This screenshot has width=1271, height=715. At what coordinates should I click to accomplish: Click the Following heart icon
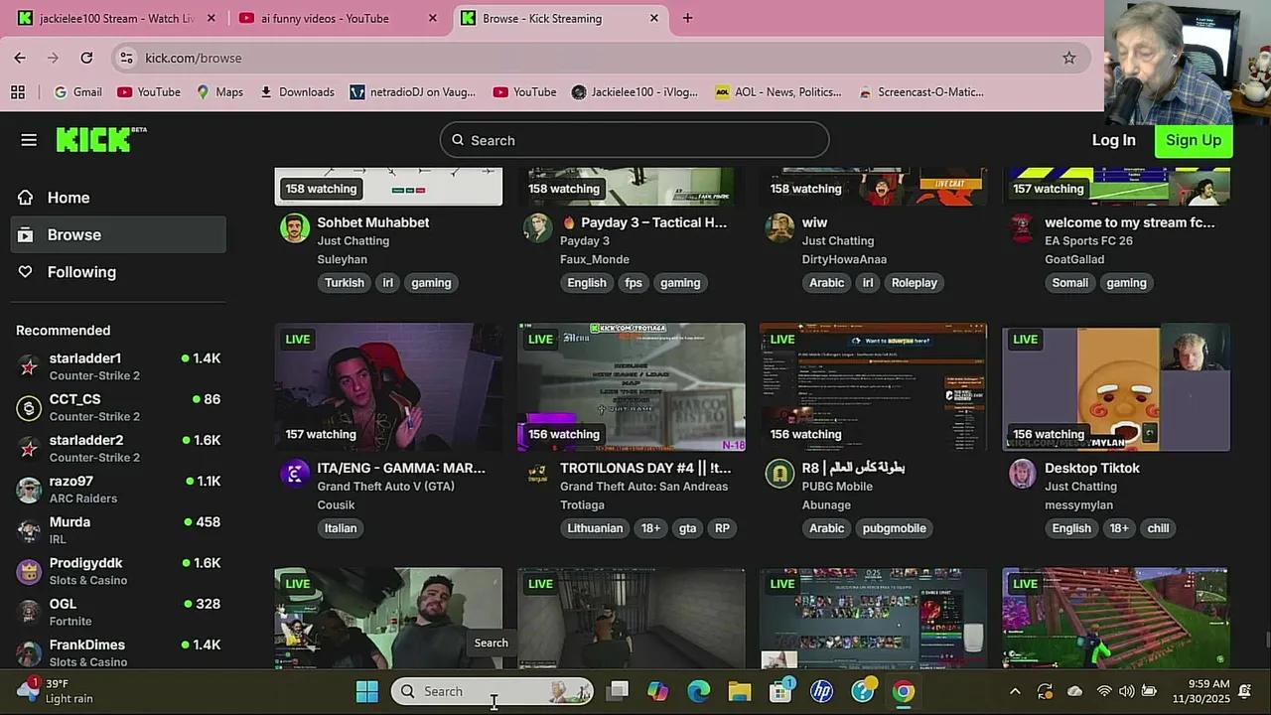[26, 272]
